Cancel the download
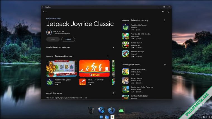The height and width of the screenshot is (119, 212). 68,39
